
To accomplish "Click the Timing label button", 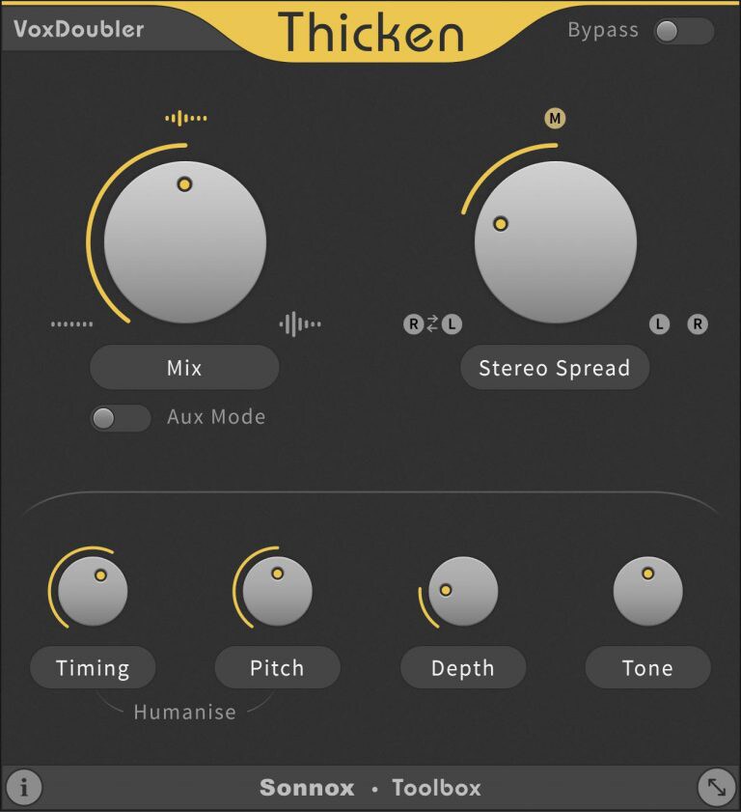I will 93,667.
